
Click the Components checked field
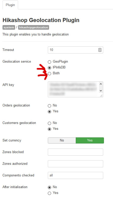pyautogui.click(x=76, y=175)
